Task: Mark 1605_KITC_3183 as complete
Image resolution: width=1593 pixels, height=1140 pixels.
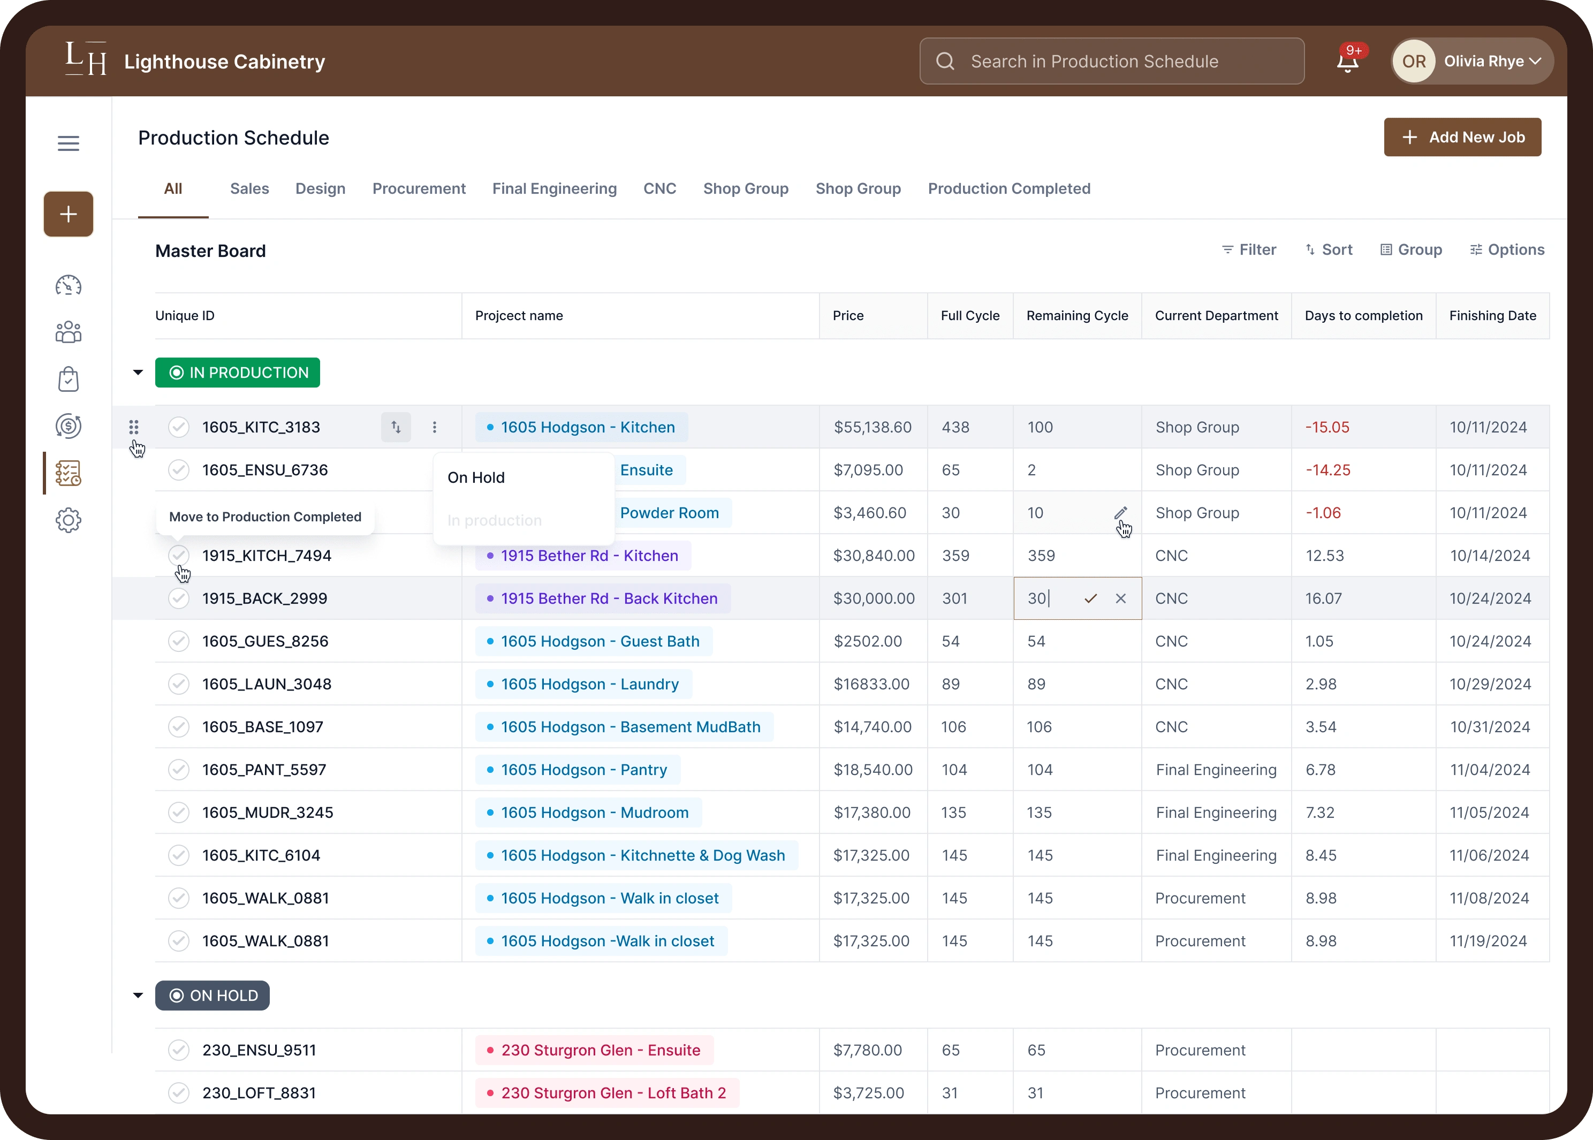Action: click(x=178, y=427)
